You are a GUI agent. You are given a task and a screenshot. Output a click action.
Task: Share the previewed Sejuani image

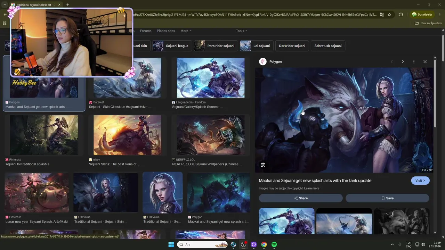(301, 198)
